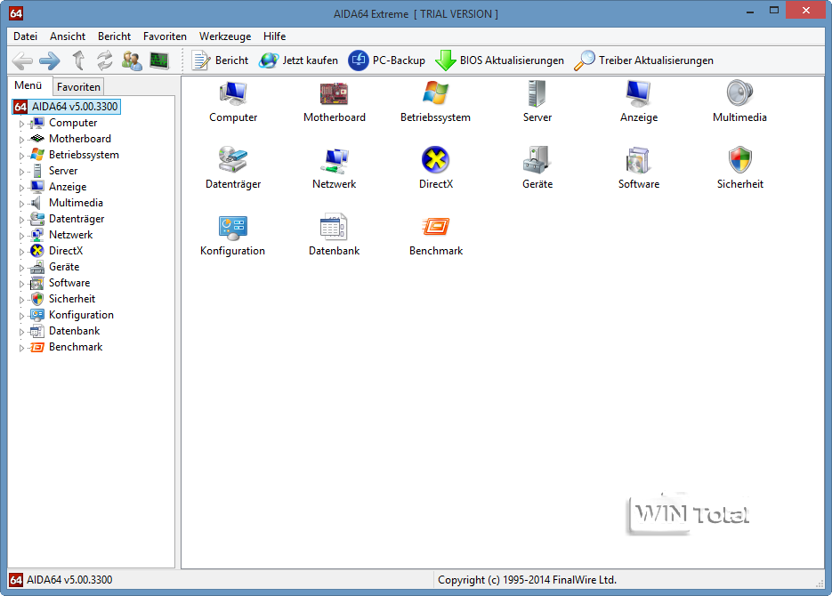This screenshot has height=596, width=832.
Task: Switch to the Favoriten tab
Action: (78, 86)
